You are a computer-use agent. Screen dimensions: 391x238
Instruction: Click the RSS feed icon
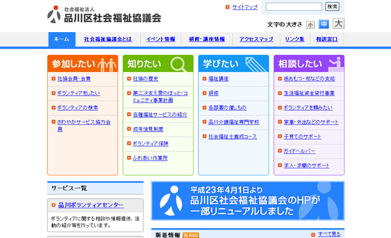click(191, 236)
